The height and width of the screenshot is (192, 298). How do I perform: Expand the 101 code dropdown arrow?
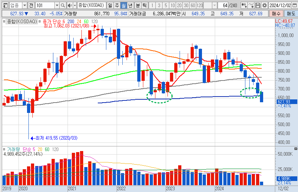tap(57, 5)
